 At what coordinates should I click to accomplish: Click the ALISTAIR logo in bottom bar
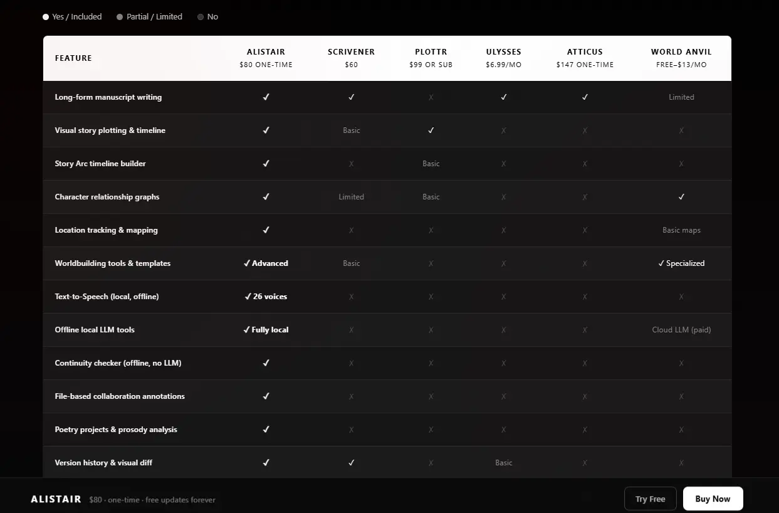(56, 499)
